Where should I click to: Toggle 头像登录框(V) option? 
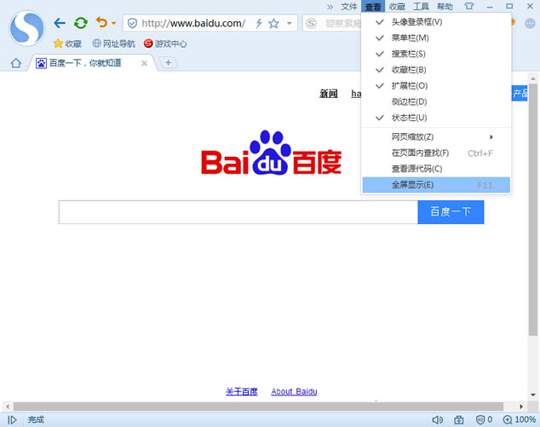tap(436, 22)
